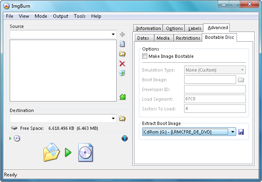The width and height of the screenshot is (262, 182).
Task: Minimize the ImgBurn window
Action: coord(223,4)
